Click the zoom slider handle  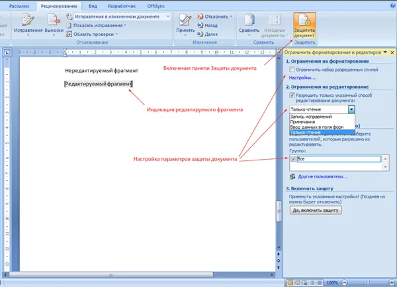point(368,282)
